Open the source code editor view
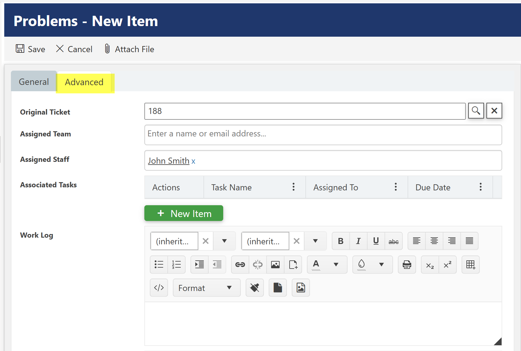The width and height of the screenshot is (521, 351). [159, 287]
